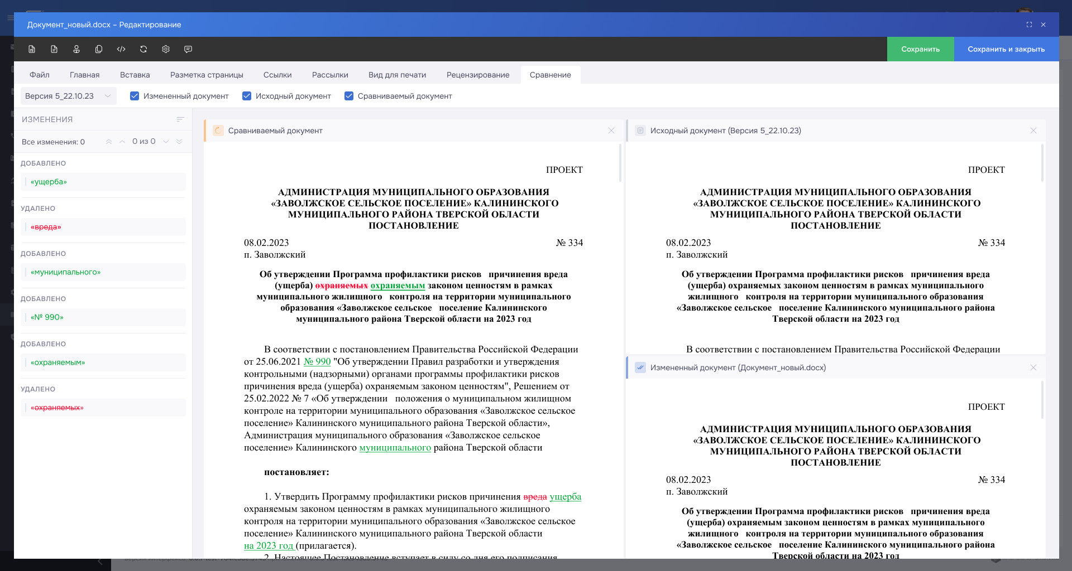Viewport: 1072px width, 571px height.
Task: Uncheck the Измененный документ checkbox
Action: click(x=135, y=96)
